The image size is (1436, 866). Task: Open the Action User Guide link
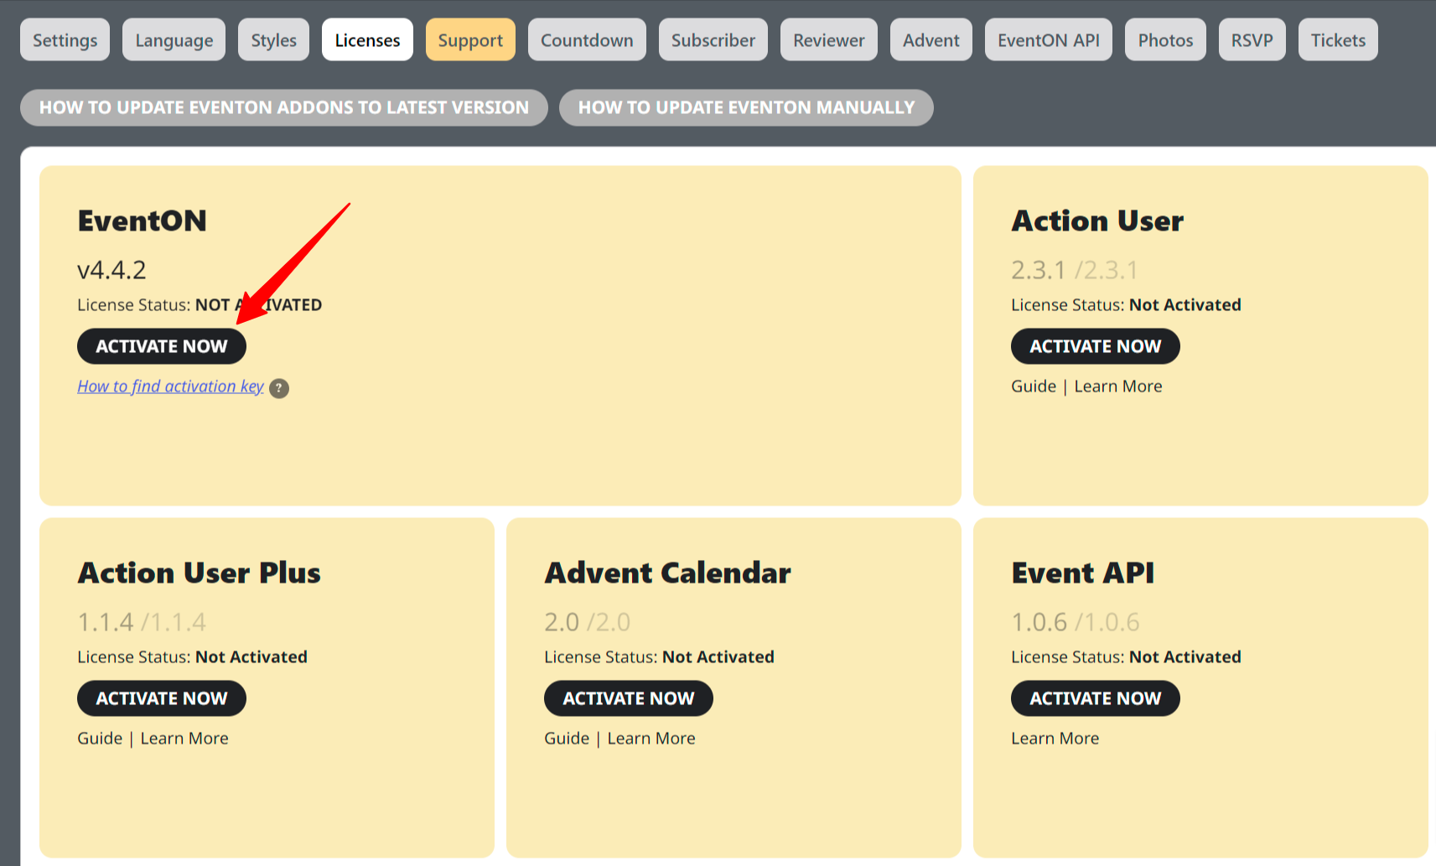click(x=1034, y=386)
